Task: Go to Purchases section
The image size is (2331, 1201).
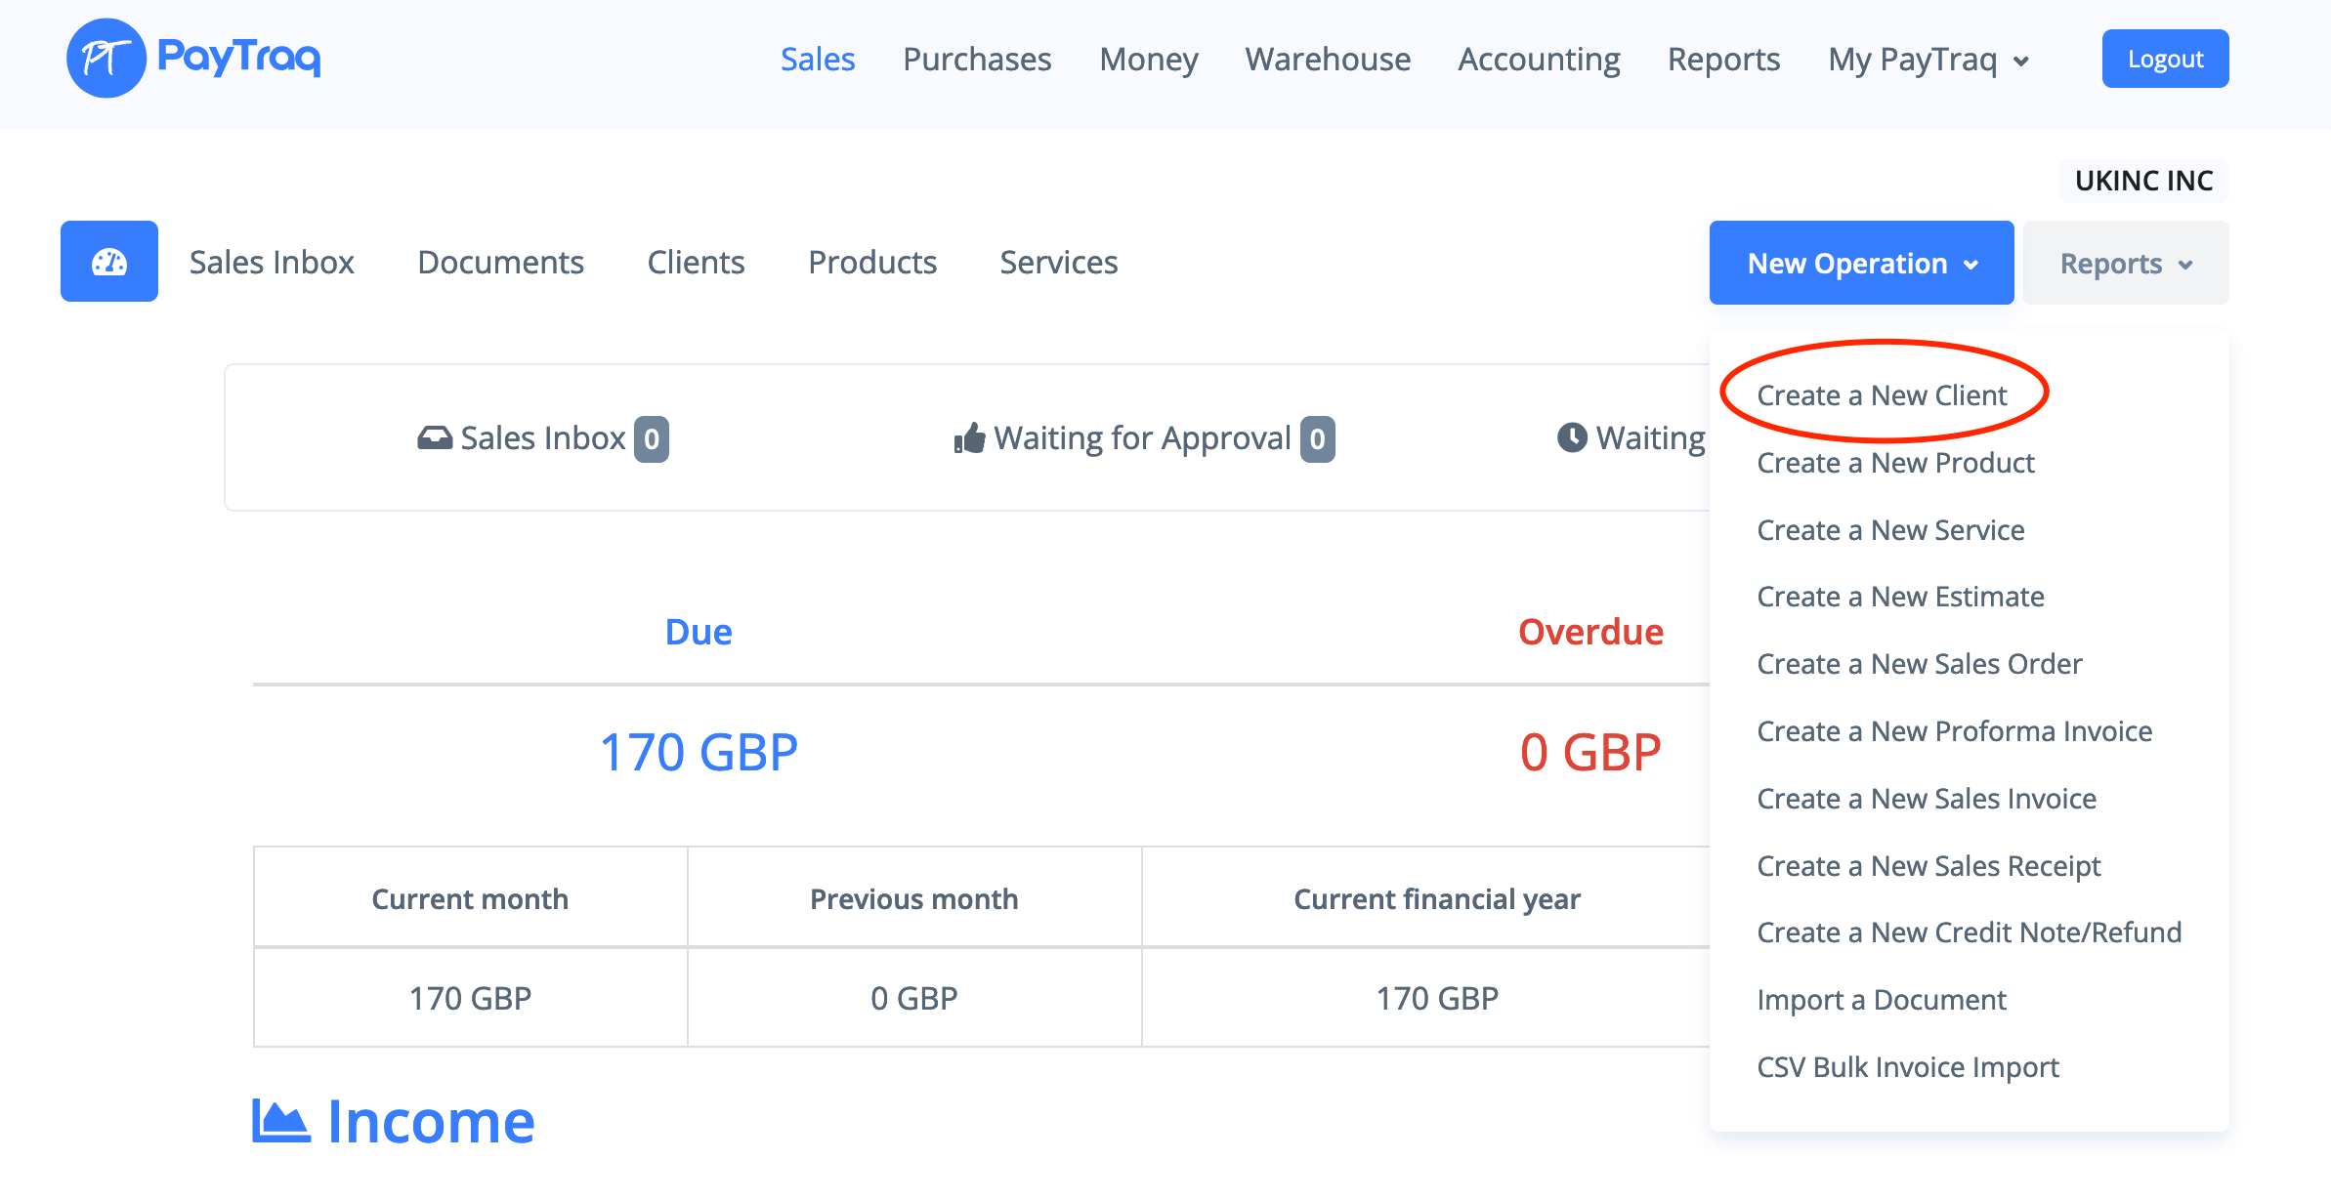Action: point(977,59)
